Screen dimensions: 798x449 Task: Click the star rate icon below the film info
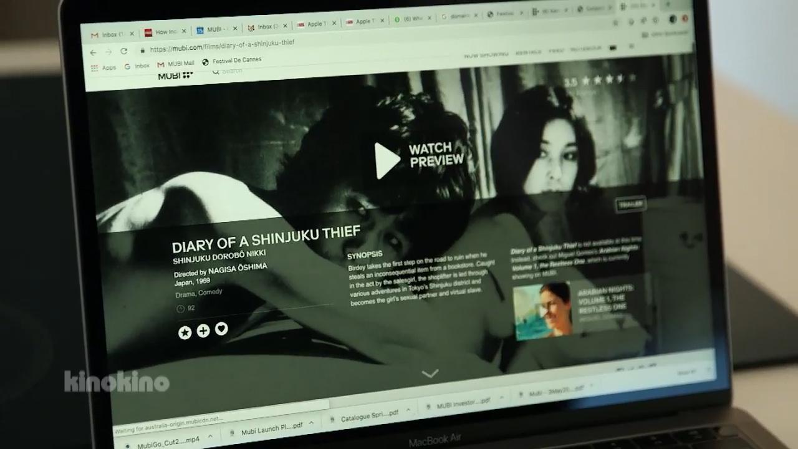point(185,332)
